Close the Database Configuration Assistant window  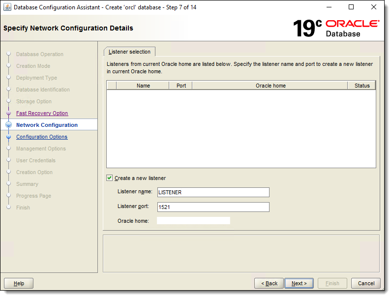point(373,7)
